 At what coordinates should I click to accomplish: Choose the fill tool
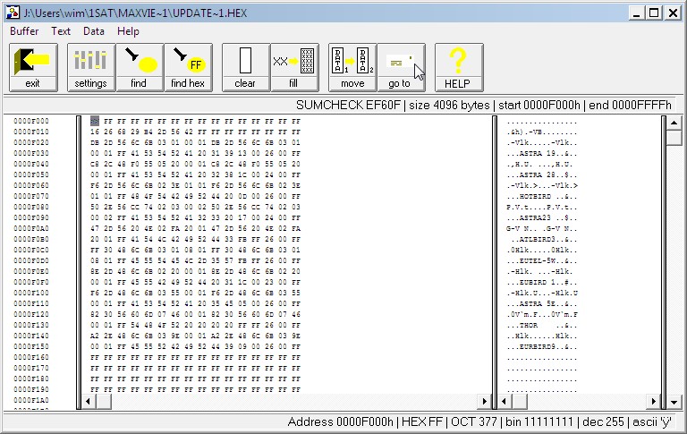pos(294,67)
